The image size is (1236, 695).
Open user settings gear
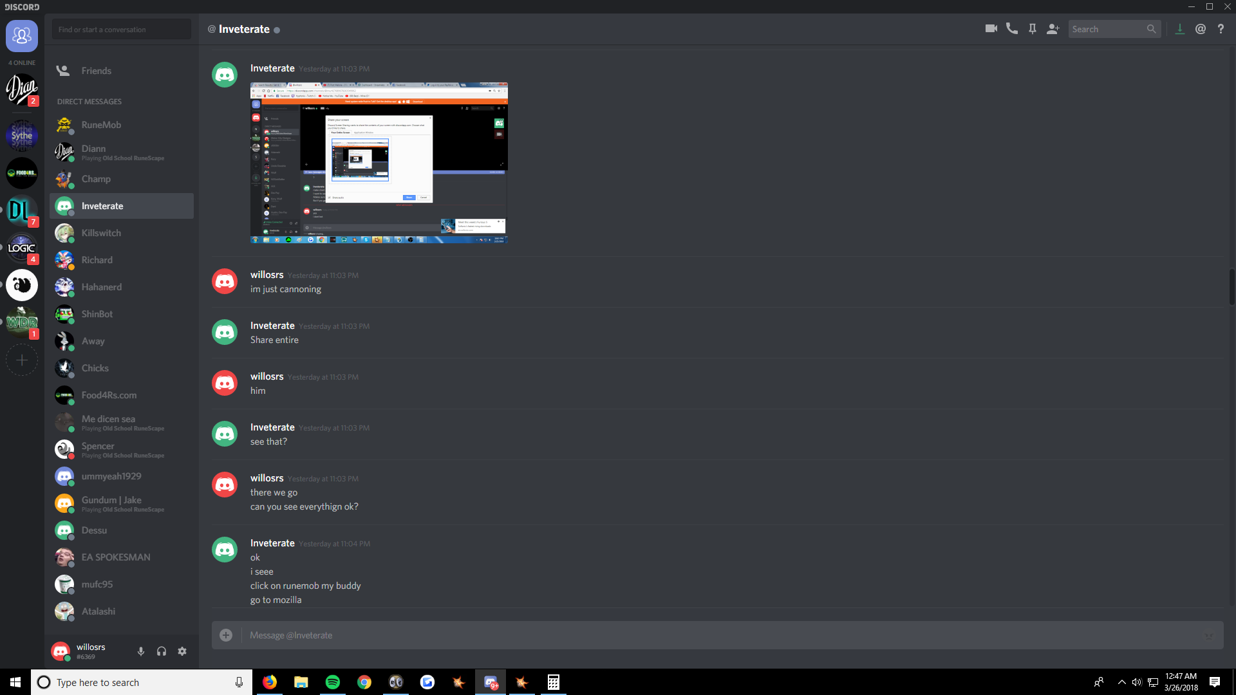(x=182, y=651)
